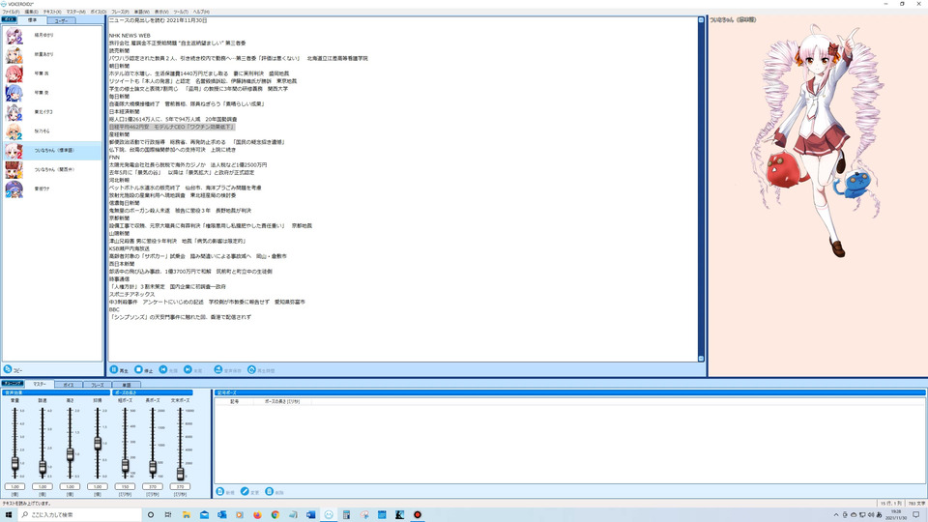Choose the 琴葉 茜 voice preset
928x522 pixels.
pos(14,73)
